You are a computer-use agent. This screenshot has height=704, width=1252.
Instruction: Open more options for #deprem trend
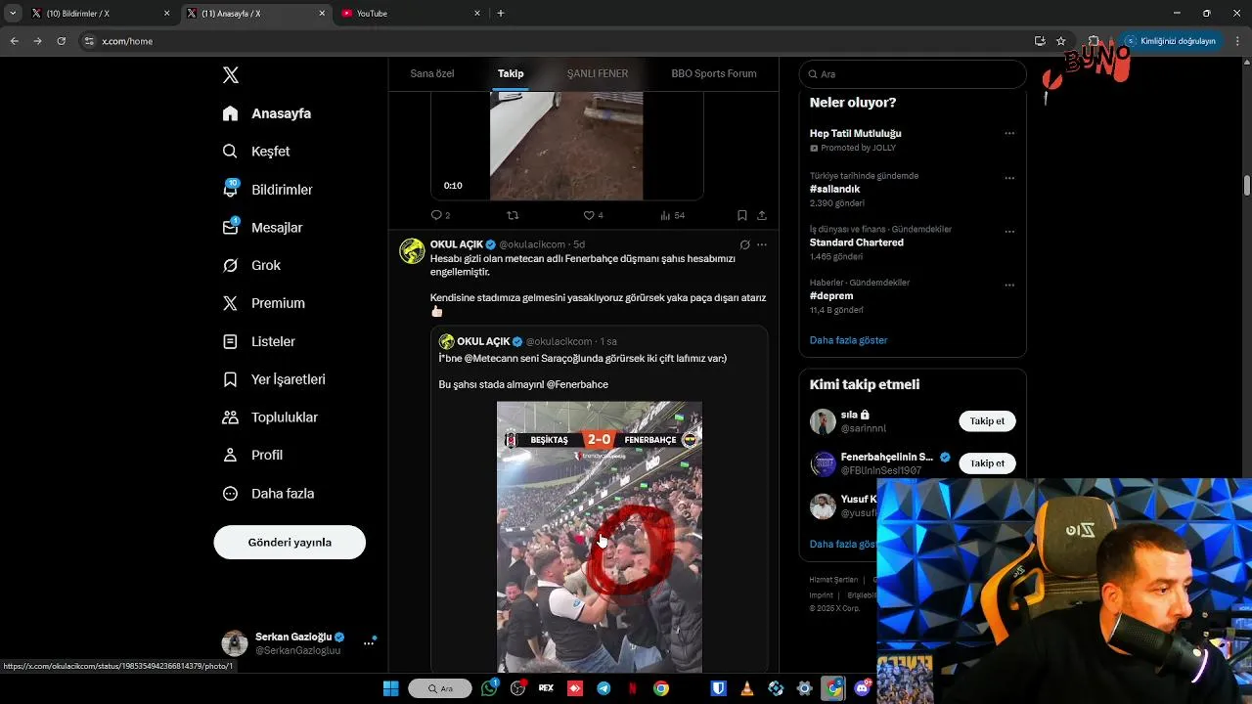click(x=1009, y=286)
